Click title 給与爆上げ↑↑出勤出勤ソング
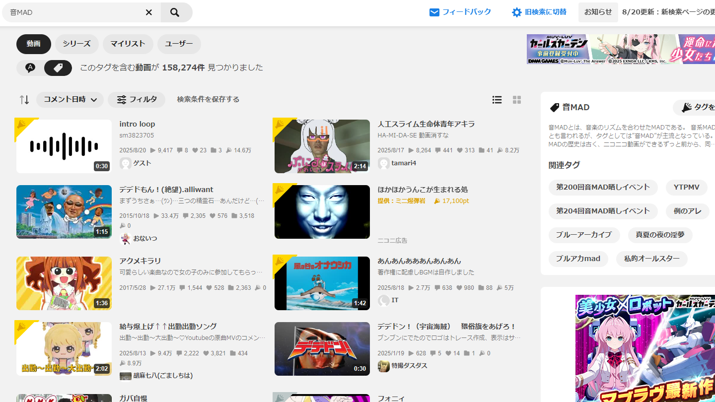 coord(168,327)
